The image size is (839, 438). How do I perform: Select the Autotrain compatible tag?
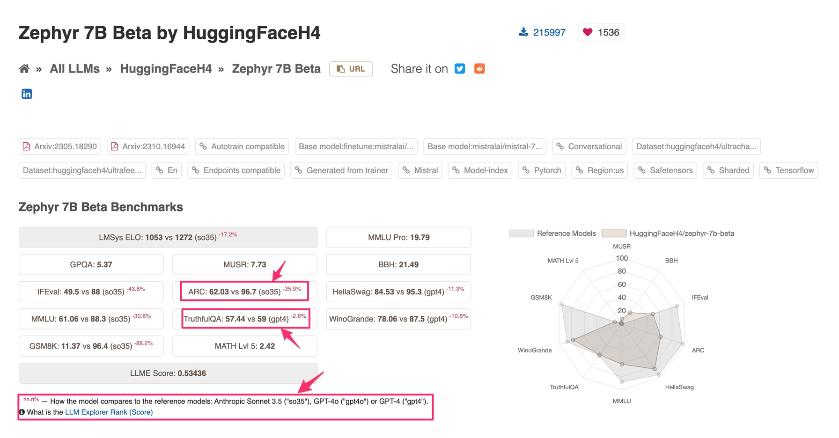point(242,146)
